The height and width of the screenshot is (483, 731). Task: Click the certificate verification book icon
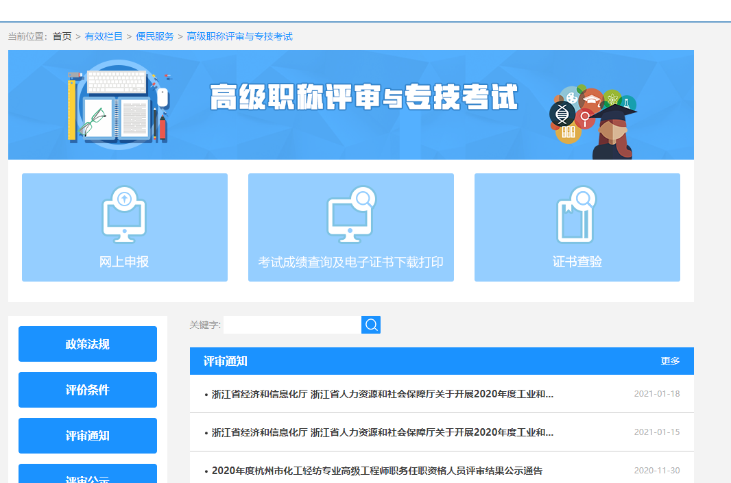pyautogui.click(x=577, y=214)
